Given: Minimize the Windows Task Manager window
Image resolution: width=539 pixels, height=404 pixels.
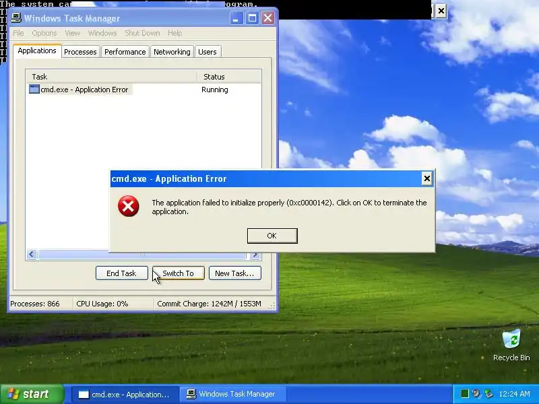Looking at the screenshot, I should (236, 18).
